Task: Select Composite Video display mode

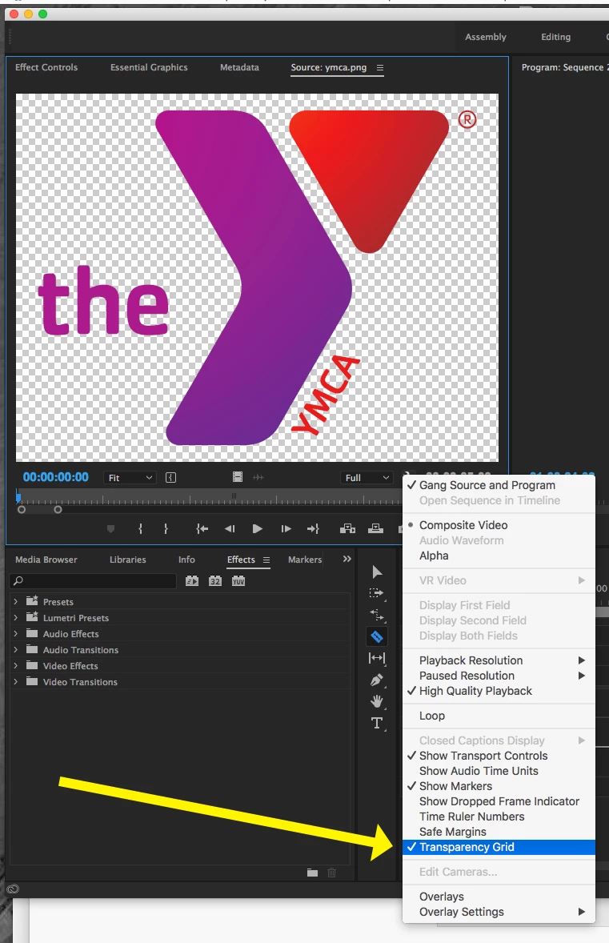Action: pos(463,525)
